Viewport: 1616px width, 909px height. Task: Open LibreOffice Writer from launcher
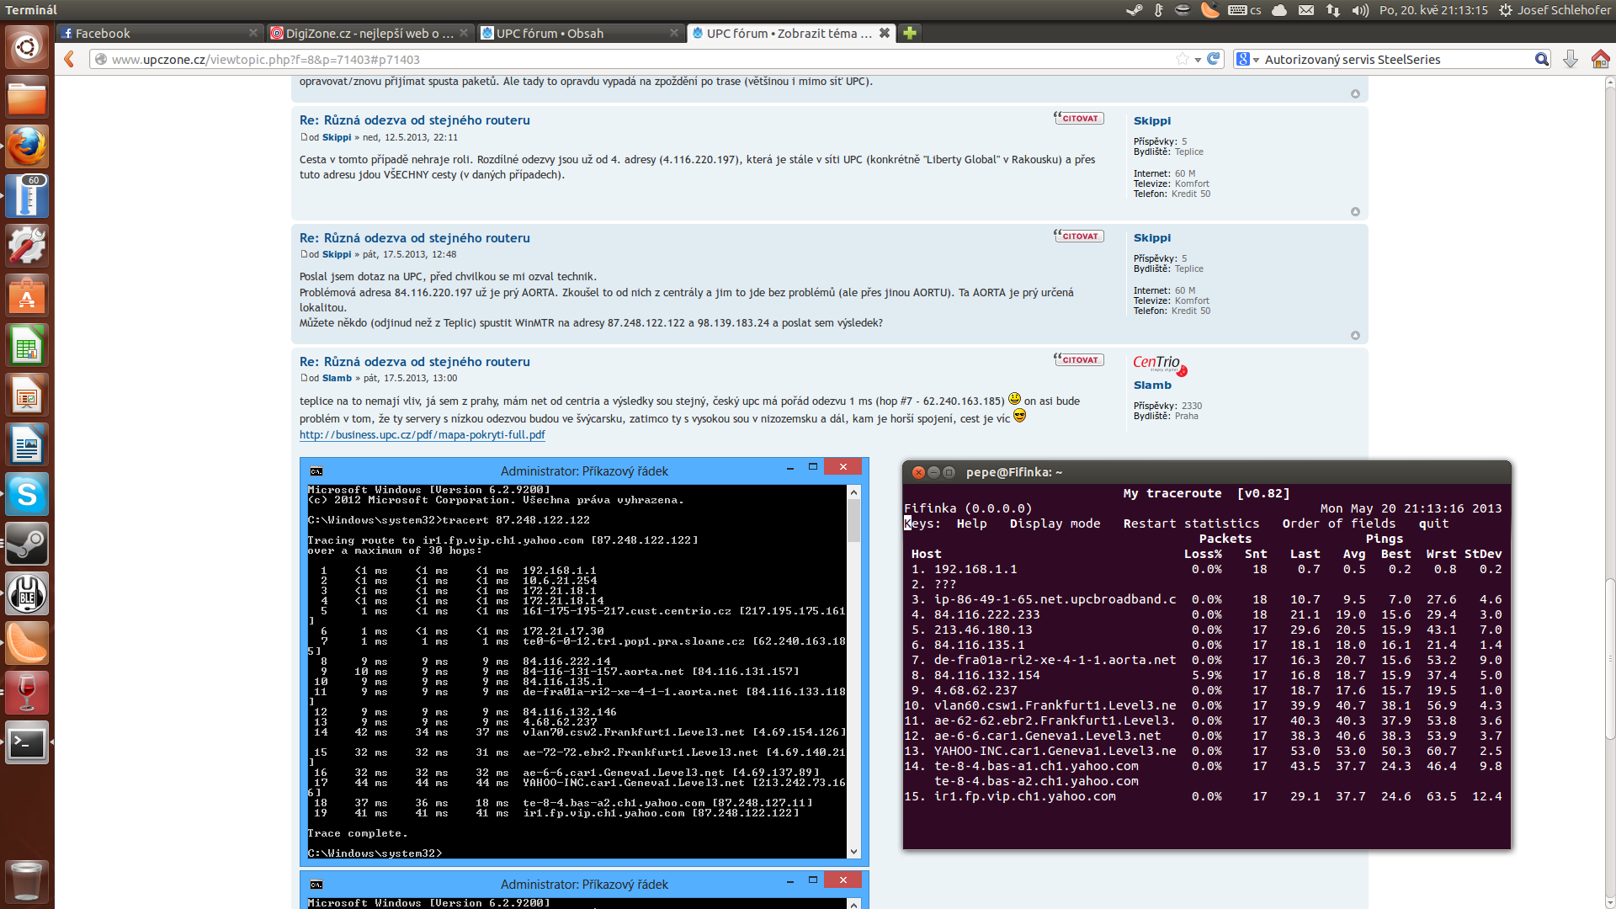(x=27, y=444)
